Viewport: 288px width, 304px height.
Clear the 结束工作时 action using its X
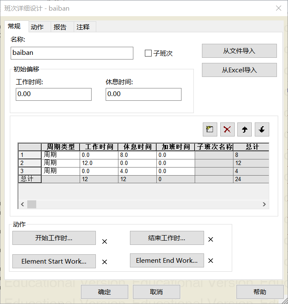coord(210,239)
